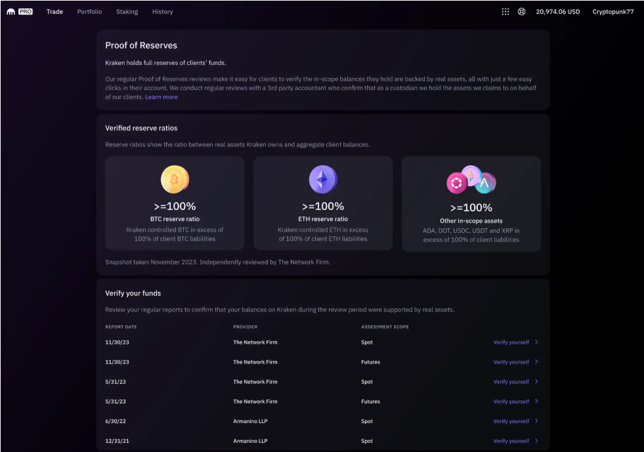Click the Proof of Reserves heading

pos(141,45)
